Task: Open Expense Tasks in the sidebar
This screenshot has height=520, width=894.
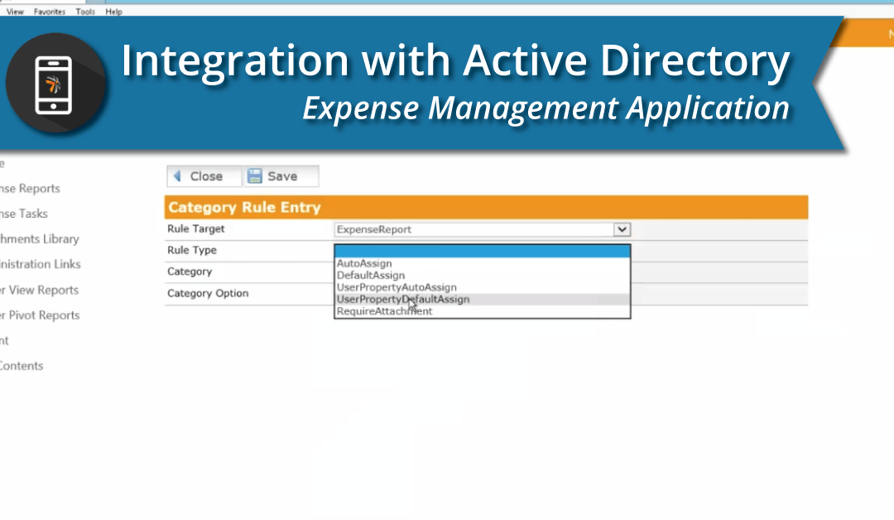Action: pyautogui.click(x=23, y=214)
